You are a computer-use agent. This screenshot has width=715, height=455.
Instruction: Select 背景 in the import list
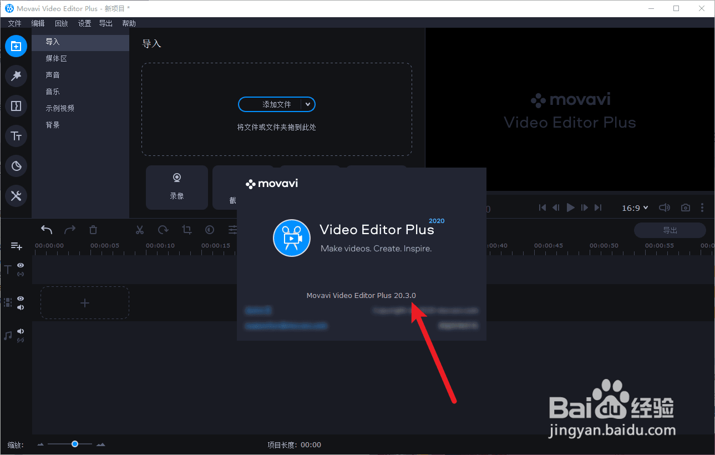coord(80,125)
